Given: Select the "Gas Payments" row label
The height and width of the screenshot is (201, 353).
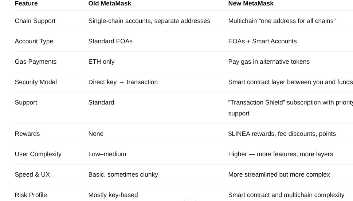Looking at the screenshot, I should [36, 62].
